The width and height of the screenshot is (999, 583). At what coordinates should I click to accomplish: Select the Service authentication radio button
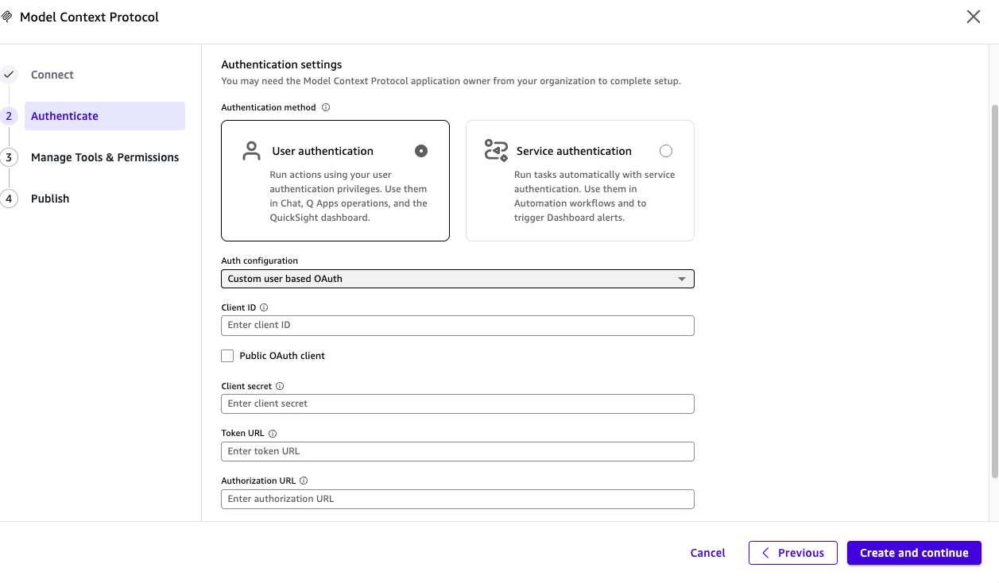(666, 151)
